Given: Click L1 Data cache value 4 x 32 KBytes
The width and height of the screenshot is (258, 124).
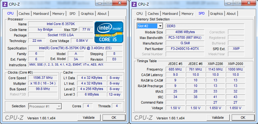Looking at the screenshot, I should 91,78.
